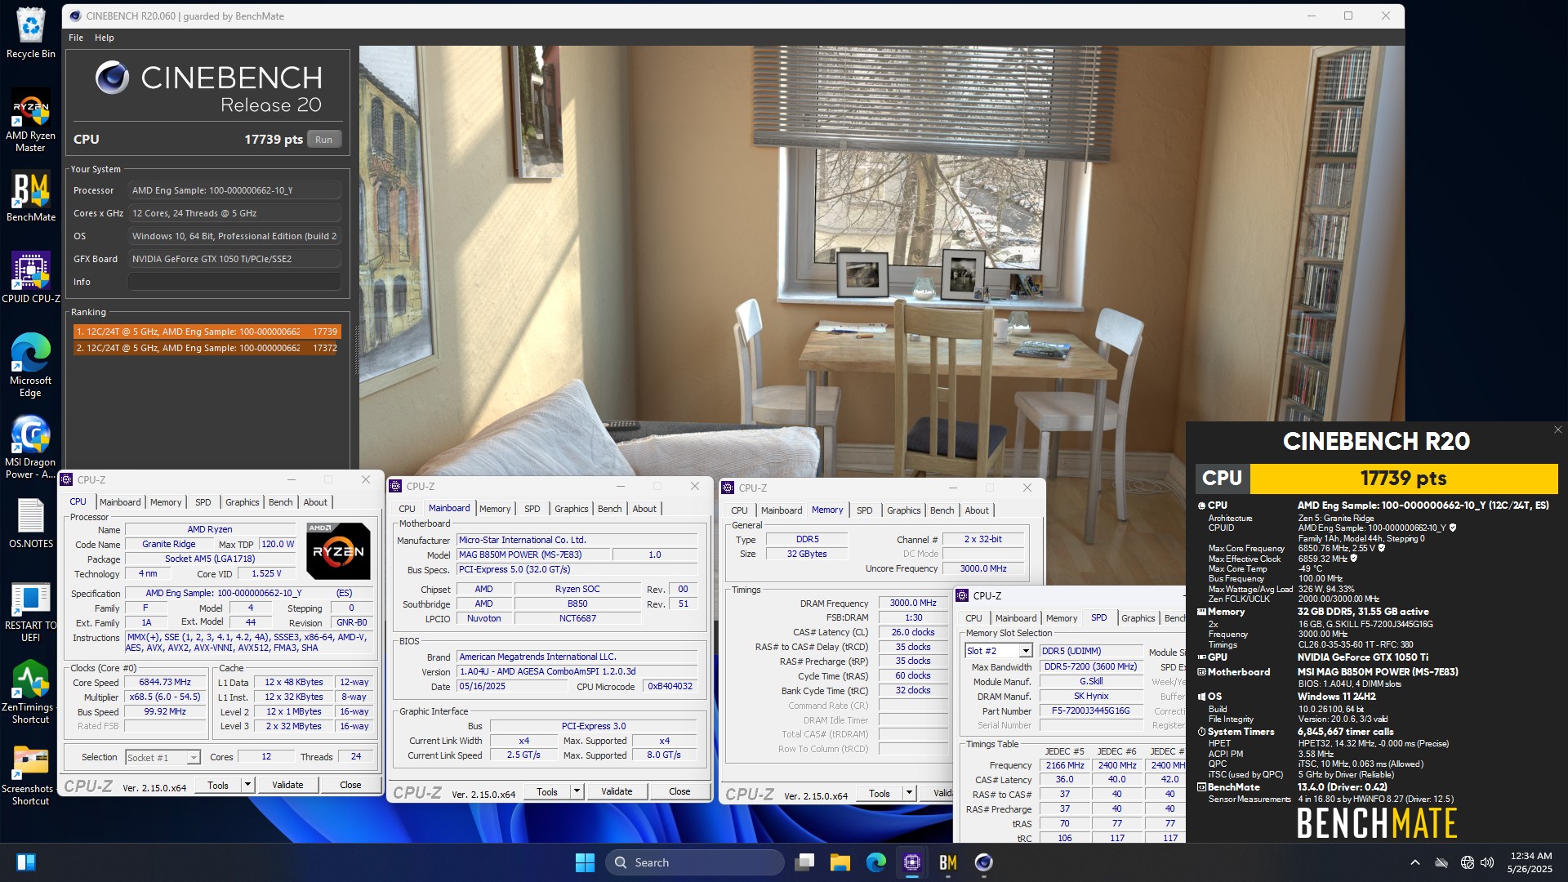Run the Cinebench CPU test
Image resolution: width=1568 pixels, height=882 pixels.
[x=324, y=140]
